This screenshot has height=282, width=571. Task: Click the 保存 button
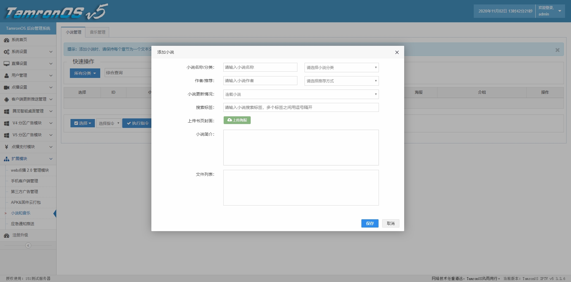click(370, 223)
